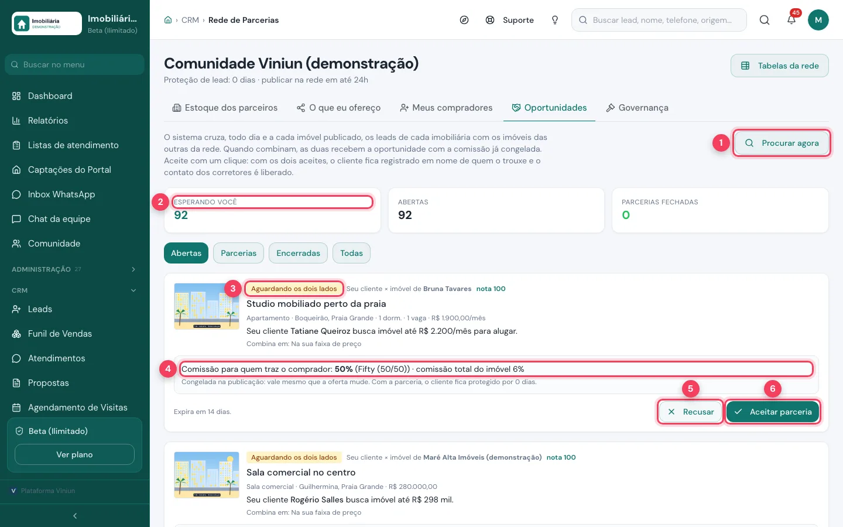Expand the ADMINISTRAÇÃO section

coord(74,269)
